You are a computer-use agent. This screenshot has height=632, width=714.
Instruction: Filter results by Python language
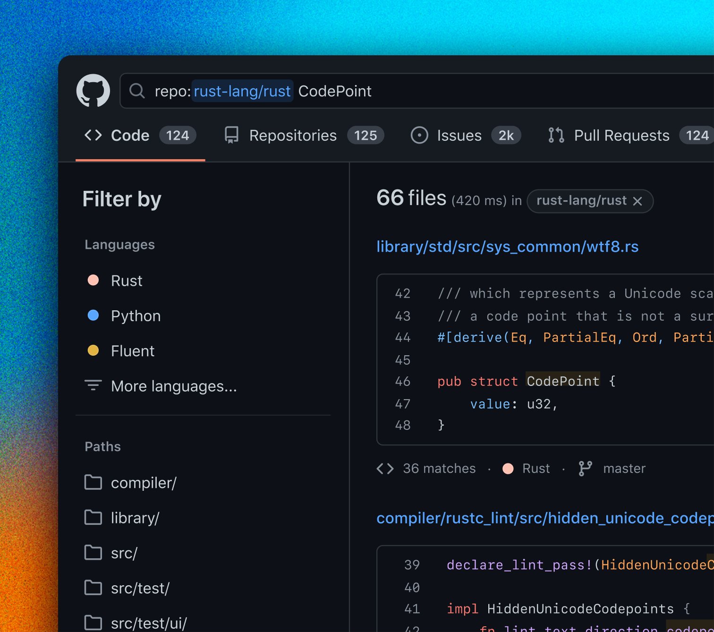(136, 316)
